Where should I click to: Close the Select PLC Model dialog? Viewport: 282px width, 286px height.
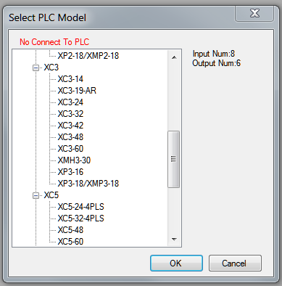(254, 13)
